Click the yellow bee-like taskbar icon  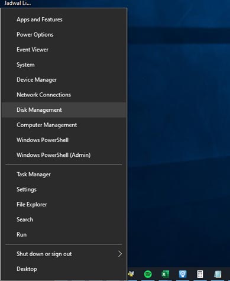(131, 274)
